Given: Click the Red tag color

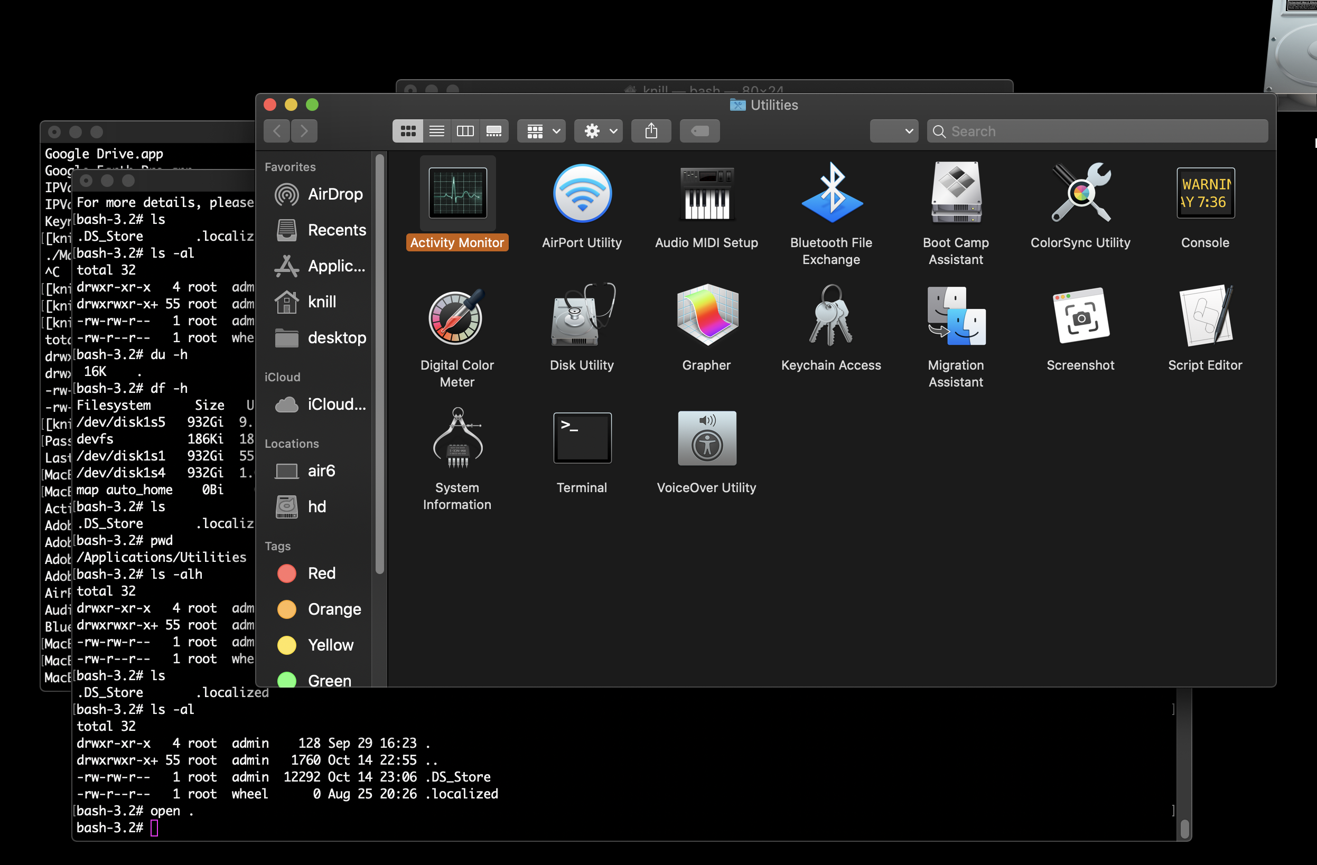Looking at the screenshot, I should point(321,573).
